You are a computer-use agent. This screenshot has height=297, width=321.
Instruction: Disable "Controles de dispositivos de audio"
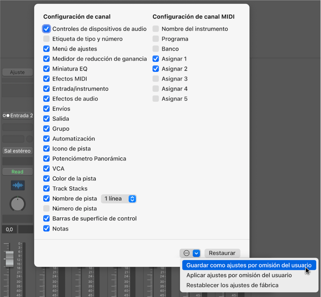[46, 29]
